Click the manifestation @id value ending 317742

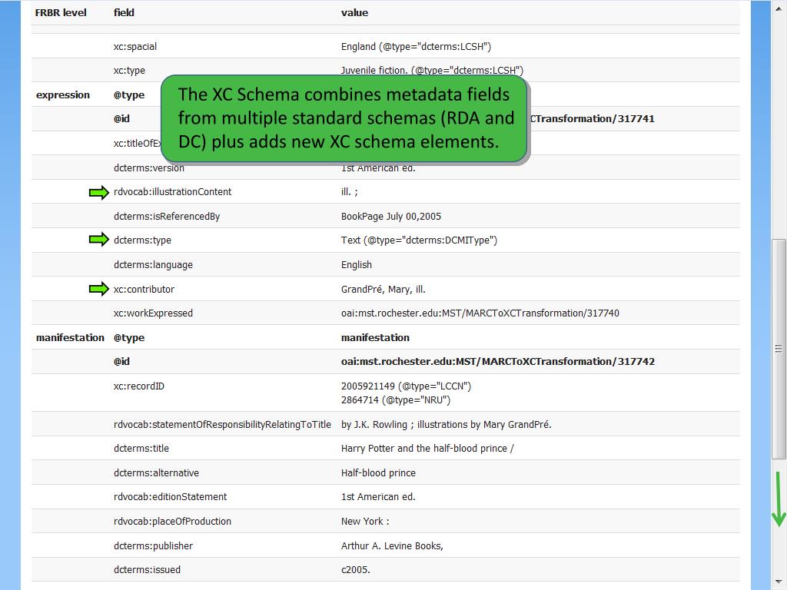click(x=498, y=362)
